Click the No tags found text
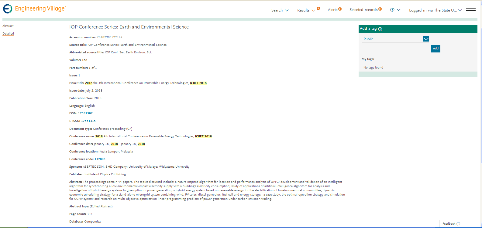 click(x=373, y=68)
